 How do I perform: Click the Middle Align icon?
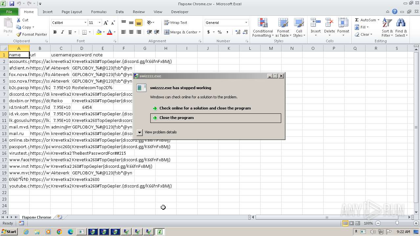pos(131,23)
